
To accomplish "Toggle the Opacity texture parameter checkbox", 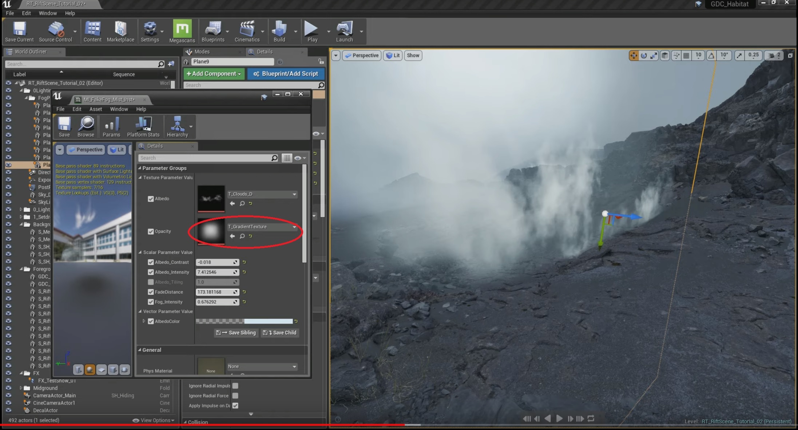I will pos(151,231).
